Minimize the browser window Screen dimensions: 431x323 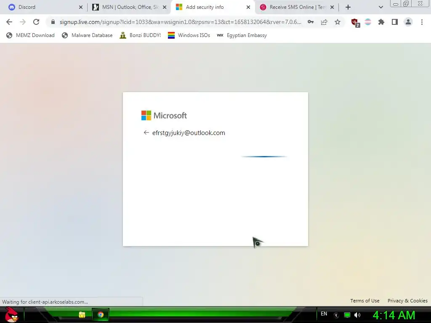(396, 4)
